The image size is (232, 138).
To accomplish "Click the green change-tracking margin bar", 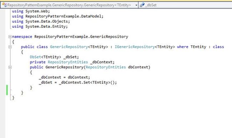I will pos(7,90).
